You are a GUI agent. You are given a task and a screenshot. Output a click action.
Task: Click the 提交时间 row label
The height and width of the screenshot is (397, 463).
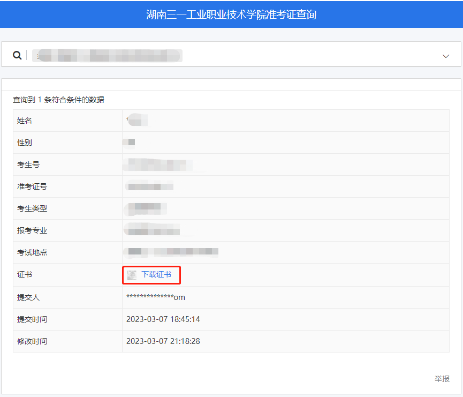click(32, 319)
